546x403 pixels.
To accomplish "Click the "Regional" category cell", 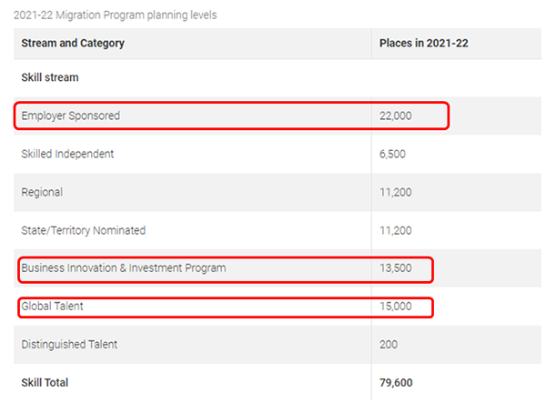I will (x=42, y=192).
